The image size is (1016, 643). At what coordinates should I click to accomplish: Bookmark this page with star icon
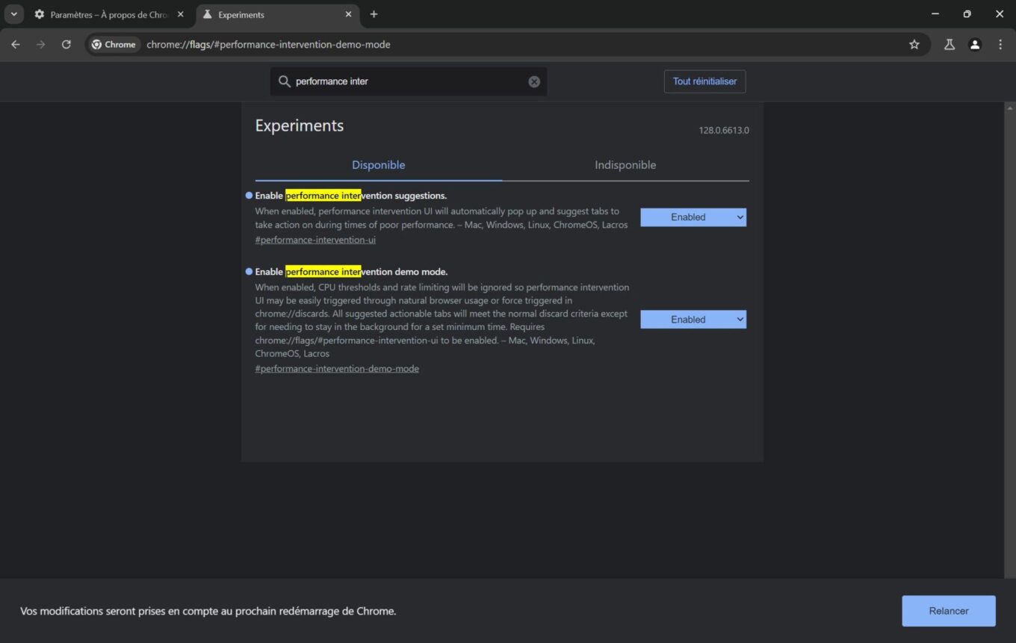(x=914, y=45)
